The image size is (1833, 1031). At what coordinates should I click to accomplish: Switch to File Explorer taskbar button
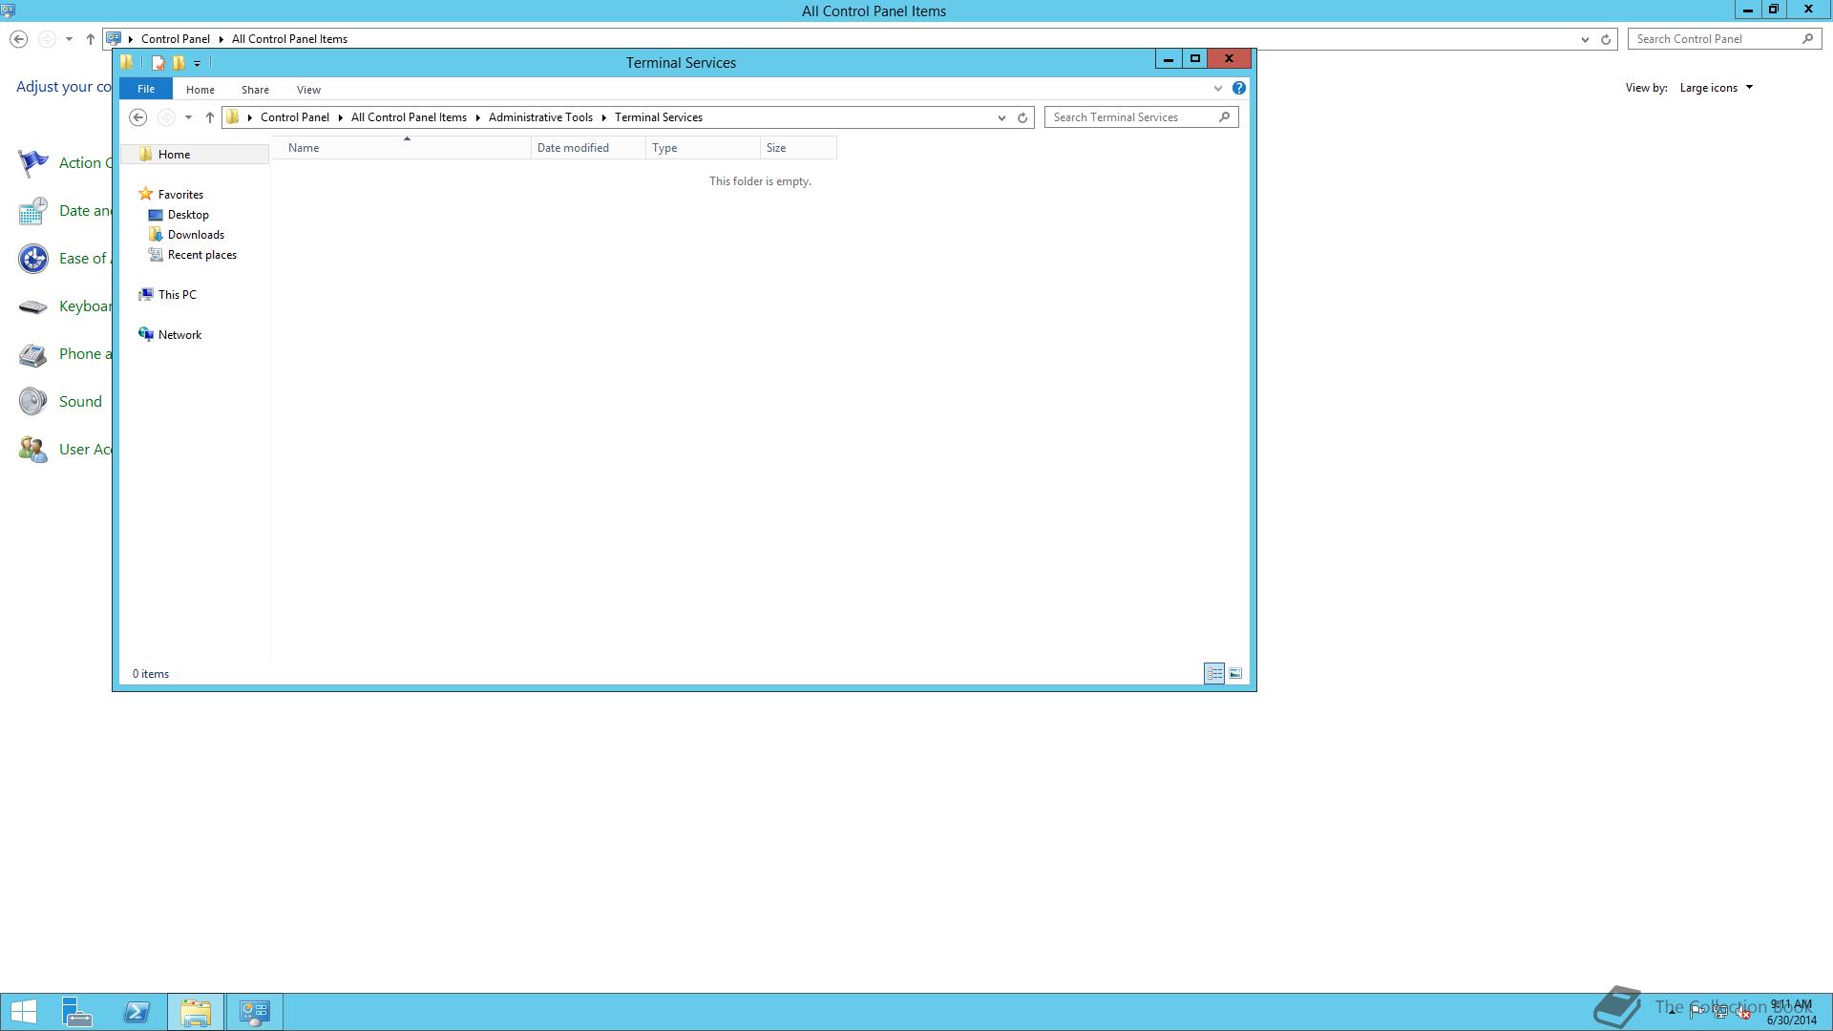(x=196, y=1012)
